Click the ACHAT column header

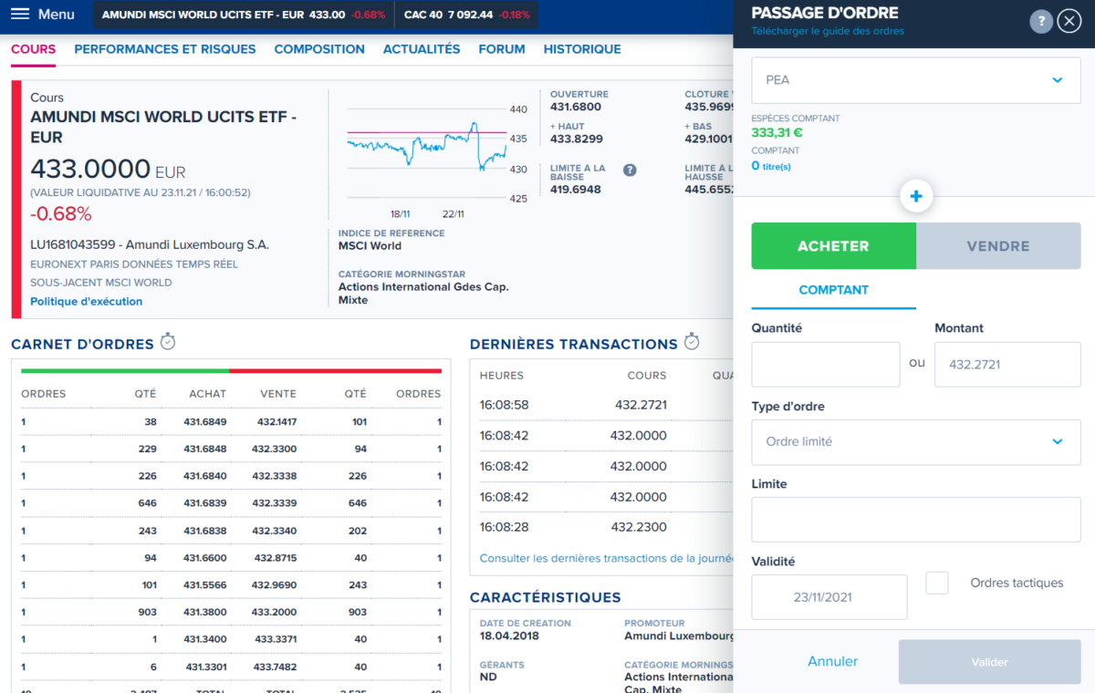207,394
